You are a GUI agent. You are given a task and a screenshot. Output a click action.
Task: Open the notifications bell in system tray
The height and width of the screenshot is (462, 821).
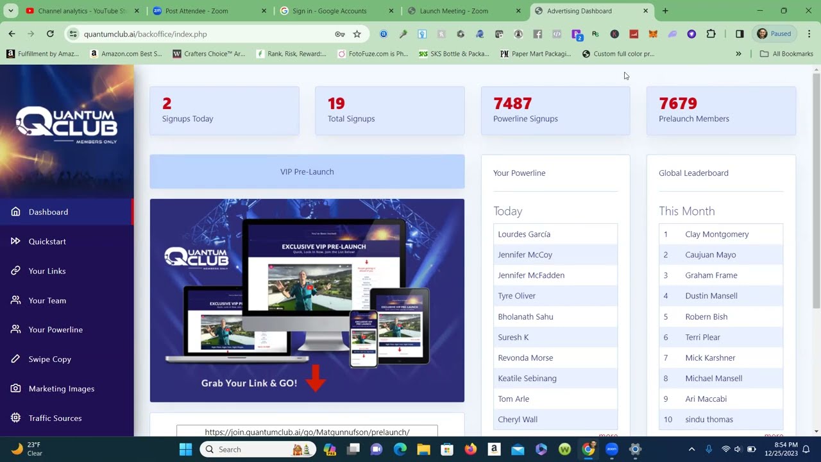point(806,449)
